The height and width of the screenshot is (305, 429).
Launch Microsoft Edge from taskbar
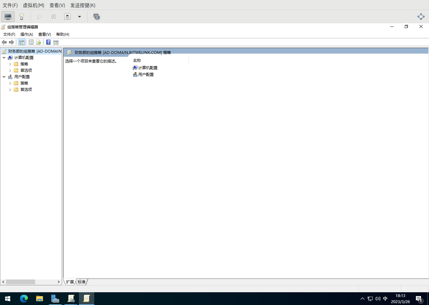24,299
